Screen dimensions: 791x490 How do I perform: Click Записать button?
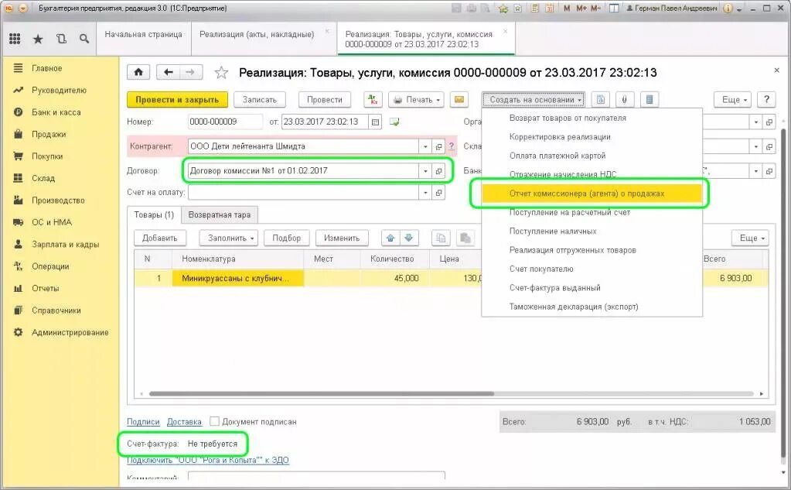point(259,100)
